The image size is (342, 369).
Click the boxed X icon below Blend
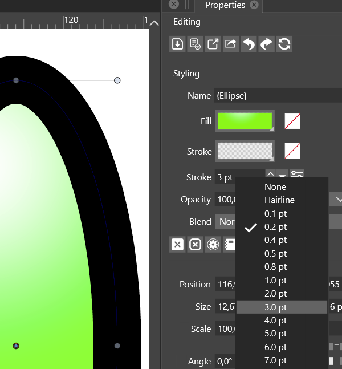[196, 245]
